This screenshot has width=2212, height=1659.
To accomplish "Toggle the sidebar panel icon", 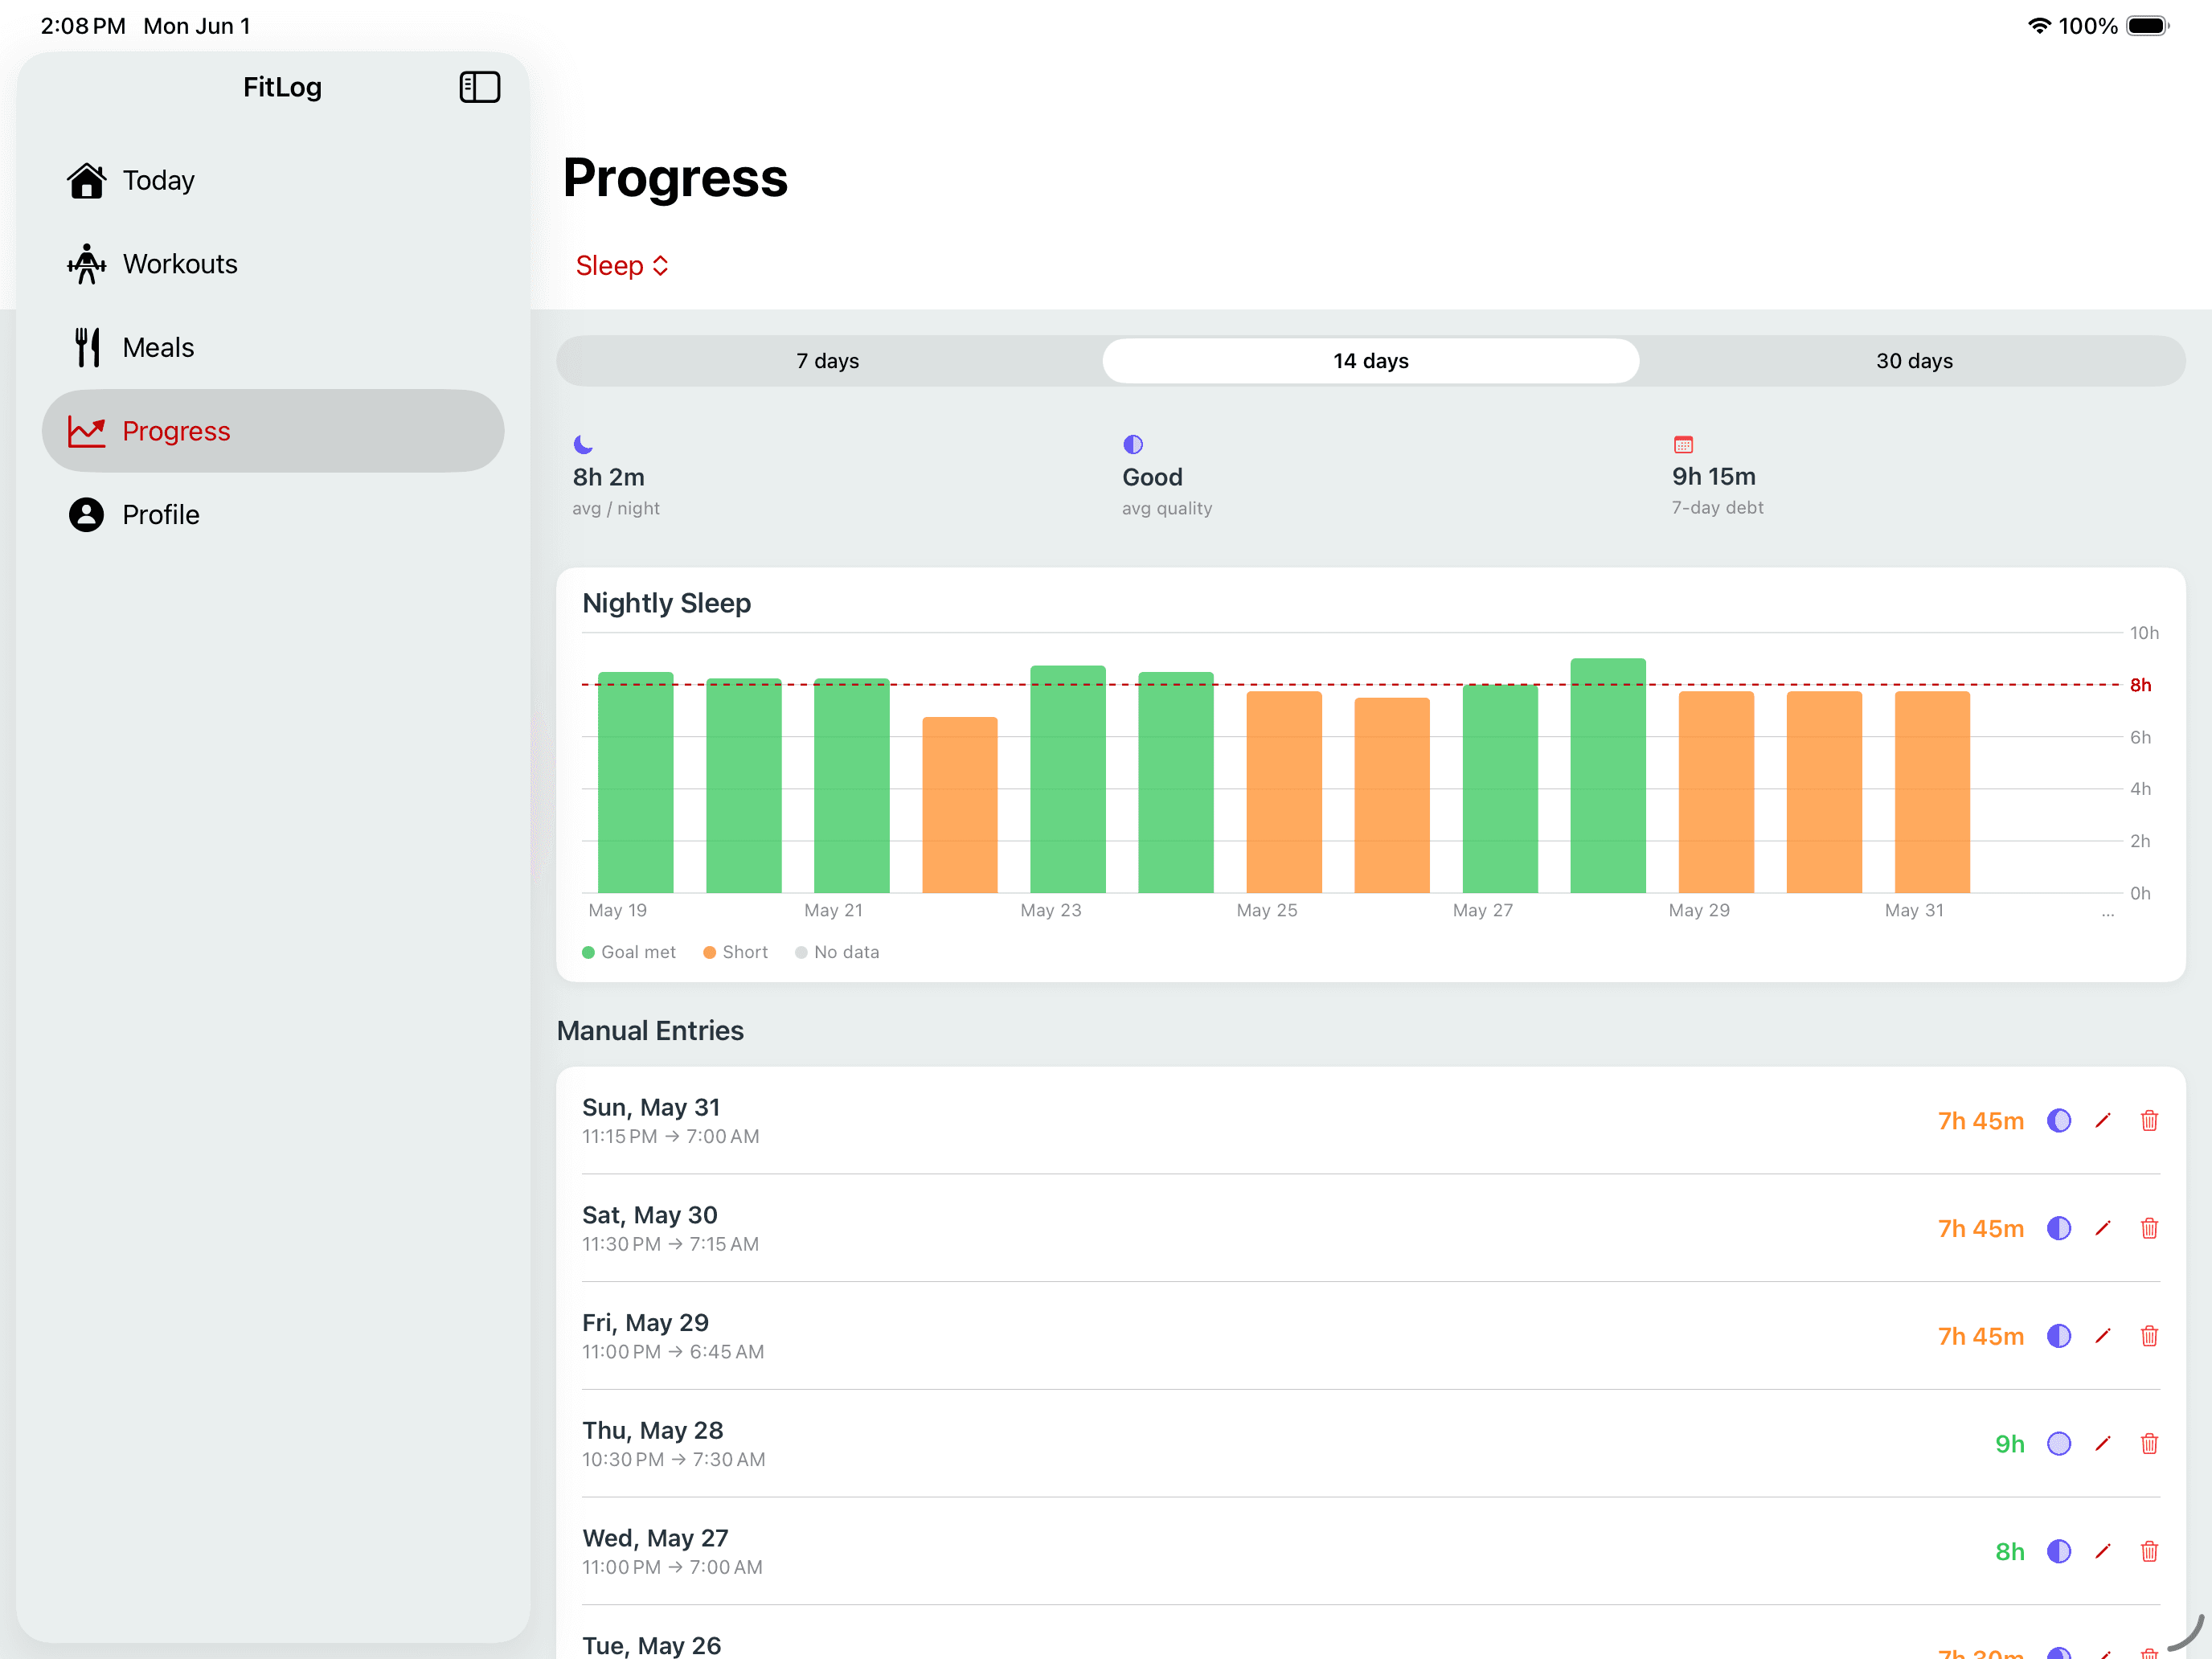I will (x=479, y=87).
